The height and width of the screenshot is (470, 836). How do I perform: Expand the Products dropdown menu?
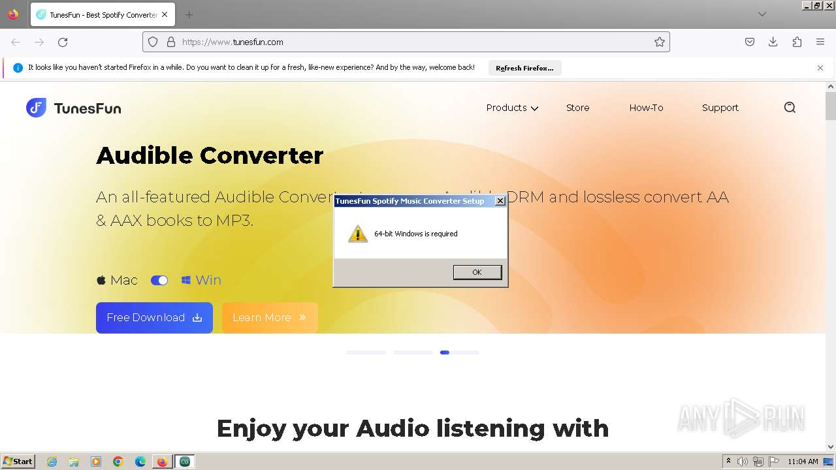(x=512, y=108)
